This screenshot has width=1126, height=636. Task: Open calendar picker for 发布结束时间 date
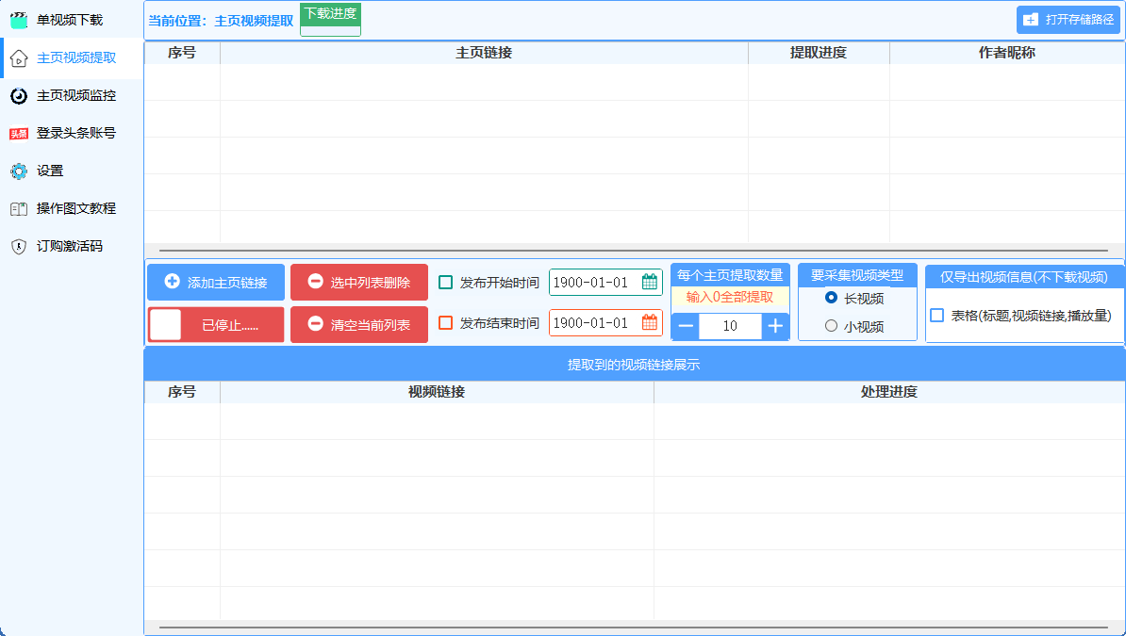650,322
